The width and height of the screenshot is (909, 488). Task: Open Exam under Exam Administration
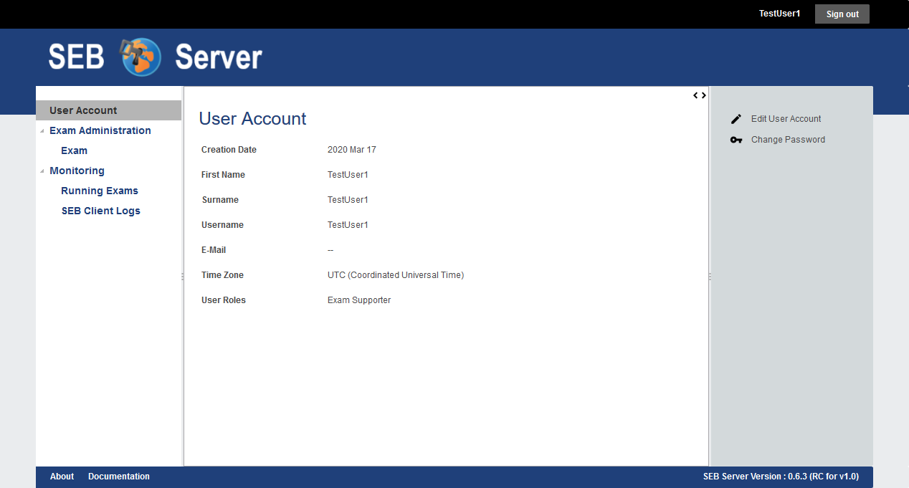click(x=74, y=150)
